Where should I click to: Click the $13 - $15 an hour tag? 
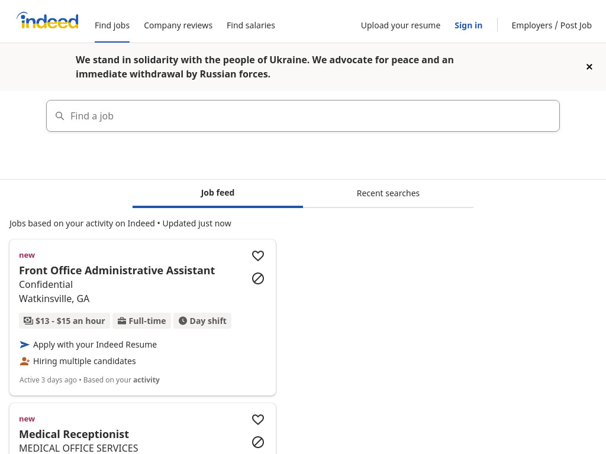(x=65, y=321)
